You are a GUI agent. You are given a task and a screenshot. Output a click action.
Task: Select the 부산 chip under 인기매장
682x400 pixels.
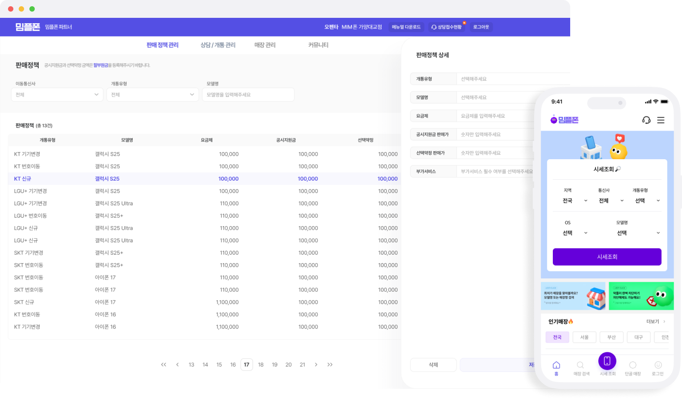[612, 337]
